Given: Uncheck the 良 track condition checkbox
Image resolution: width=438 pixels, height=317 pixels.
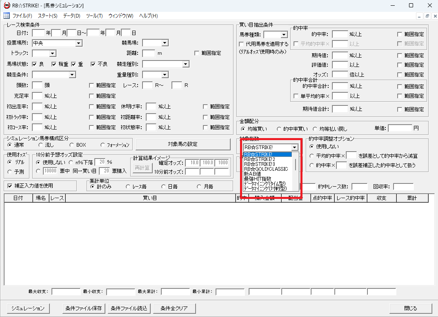Looking at the screenshot, I should click(x=34, y=64).
